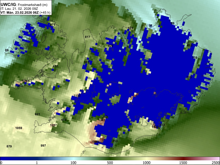Click the 100 tick on the color scale
Screen dimensions: 220x165
(74, 163)
